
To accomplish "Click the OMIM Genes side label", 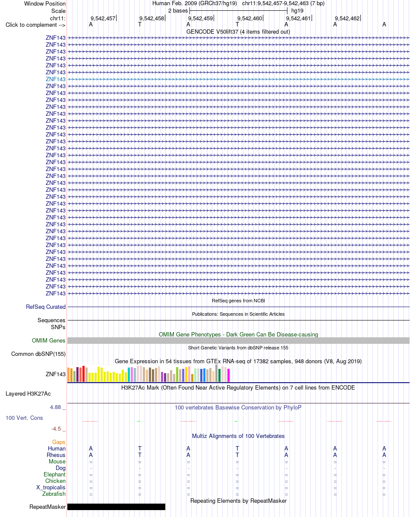I will (49, 340).
